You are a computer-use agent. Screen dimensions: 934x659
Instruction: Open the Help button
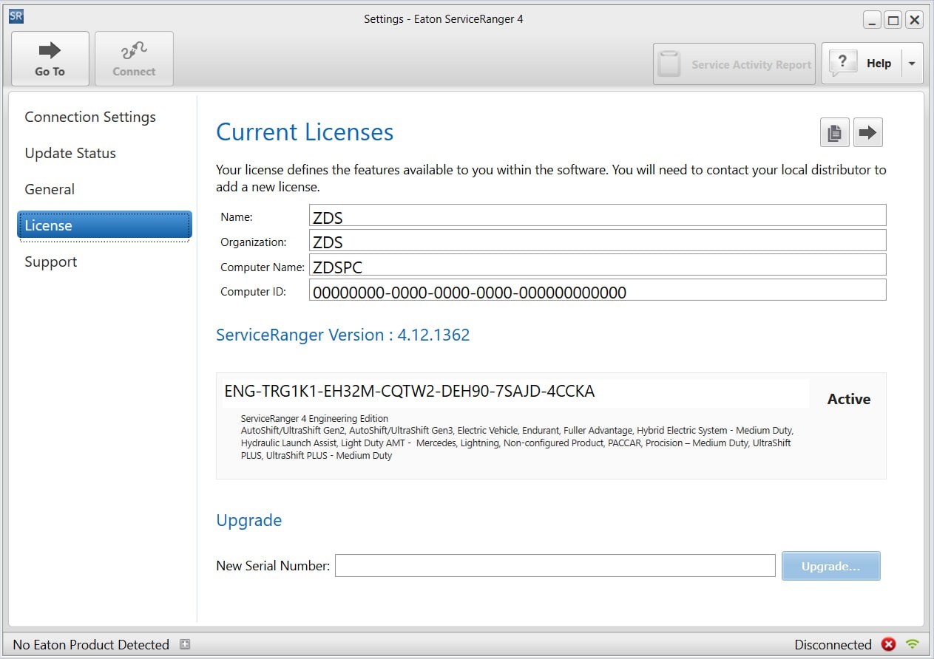click(x=862, y=64)
